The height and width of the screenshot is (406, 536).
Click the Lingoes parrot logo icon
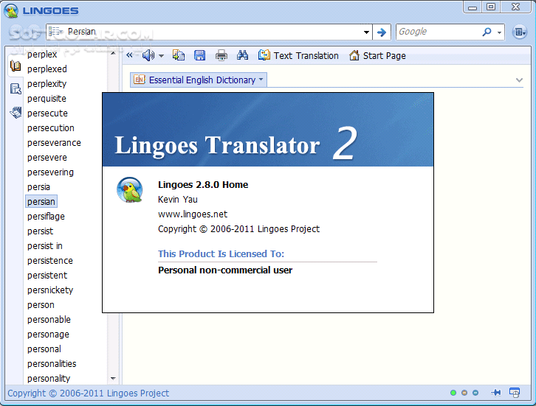11,10
